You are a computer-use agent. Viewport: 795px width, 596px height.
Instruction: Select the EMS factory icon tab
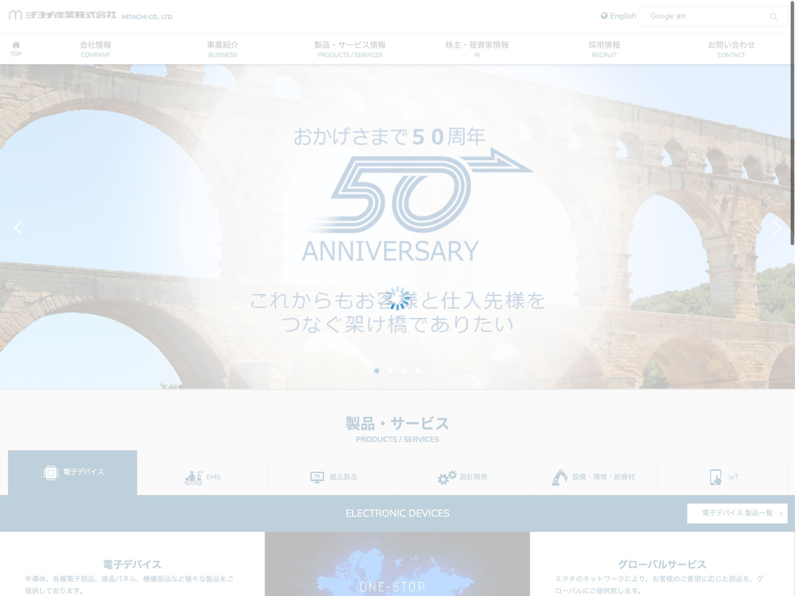pos(202,477)
